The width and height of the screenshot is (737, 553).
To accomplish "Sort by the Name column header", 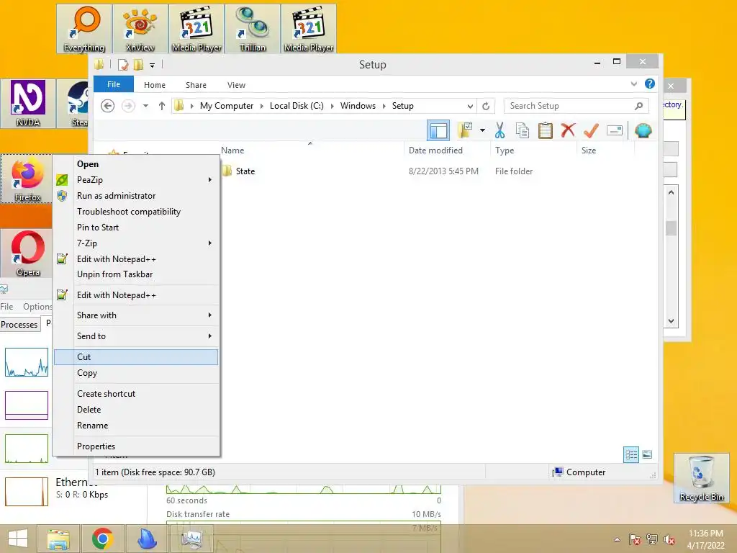I will point(310,150).
